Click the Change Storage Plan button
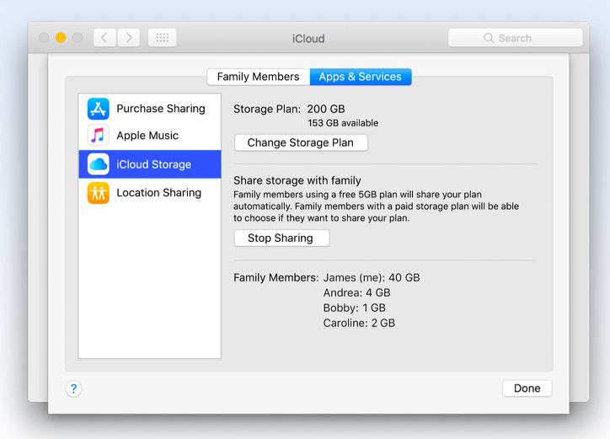The image size is (610, 439). [x=301, y=143]
